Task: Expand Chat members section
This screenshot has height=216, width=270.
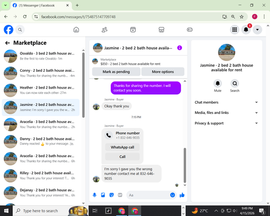Action: tap(226, 102)
